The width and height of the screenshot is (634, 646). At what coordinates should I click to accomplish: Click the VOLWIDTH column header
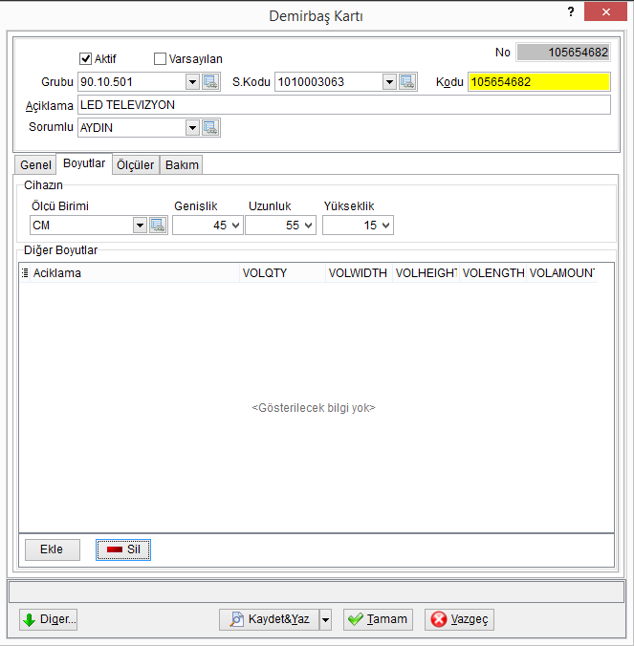coord(359,272)
